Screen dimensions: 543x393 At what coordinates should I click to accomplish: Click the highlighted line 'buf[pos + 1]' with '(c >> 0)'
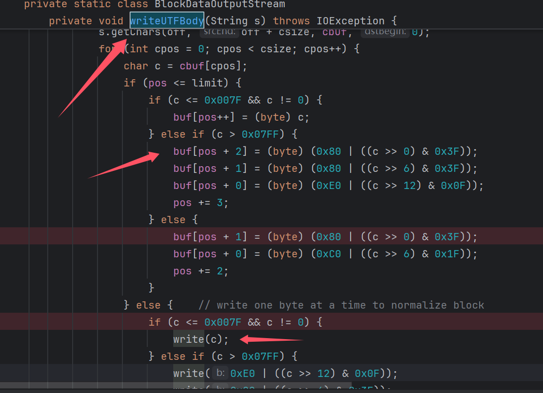(325, 237)
